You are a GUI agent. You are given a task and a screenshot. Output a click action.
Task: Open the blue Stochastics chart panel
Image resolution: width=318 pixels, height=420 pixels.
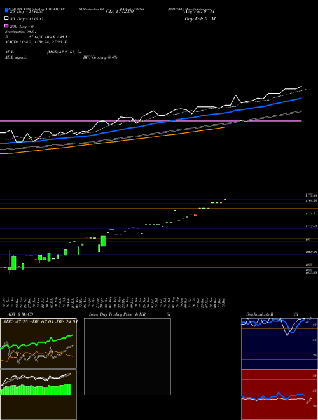[x=279, y=344]
